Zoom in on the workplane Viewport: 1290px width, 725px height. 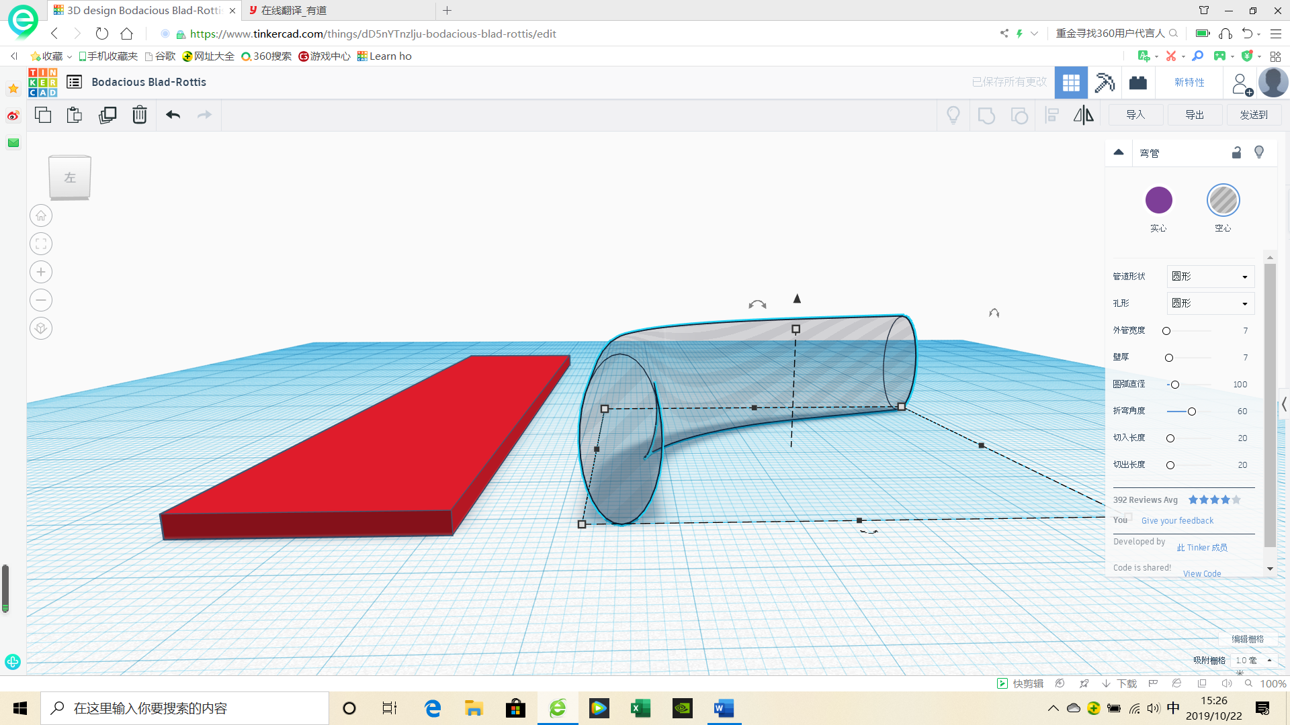(41, 272)
